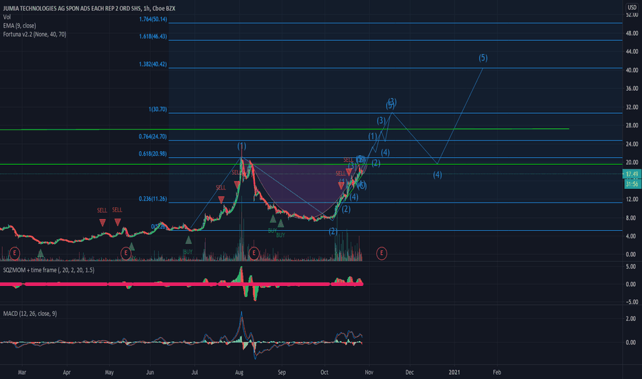The image size is (642, 379).
Task: Select the MACD (12, 26, close, 9) legend
Action: pyautogui.click(x=30, y=314)
